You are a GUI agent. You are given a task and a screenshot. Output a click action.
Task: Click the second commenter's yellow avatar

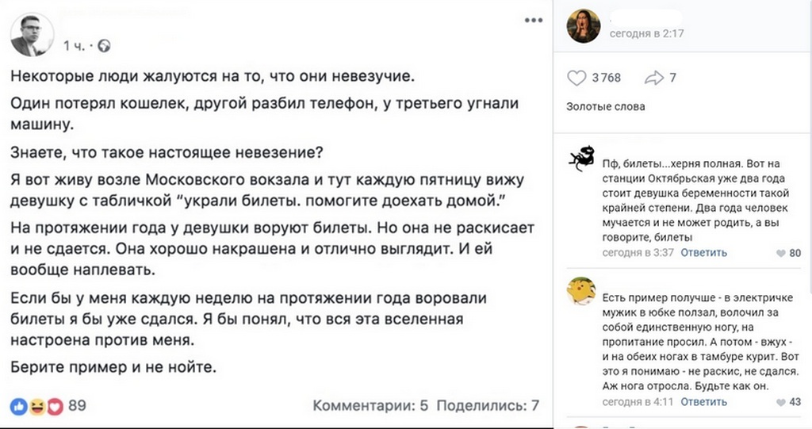581,290
